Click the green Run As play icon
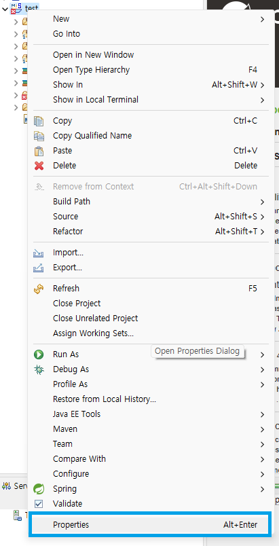Image resolution: width=279 pixels, height=546 pixels. click(39, 354)
